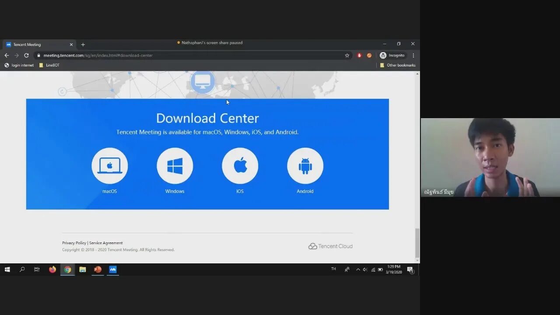
Task: Go back using the browser back arrow
Action: [7, 56]
